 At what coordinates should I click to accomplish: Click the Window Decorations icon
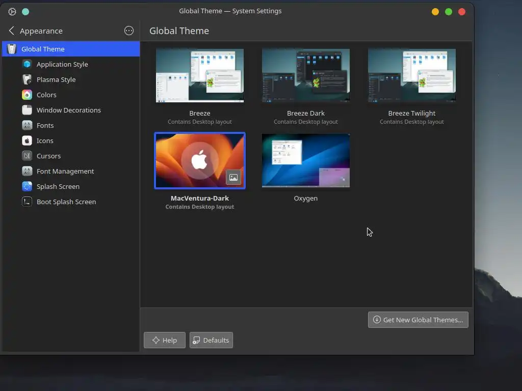click(27, 110)
